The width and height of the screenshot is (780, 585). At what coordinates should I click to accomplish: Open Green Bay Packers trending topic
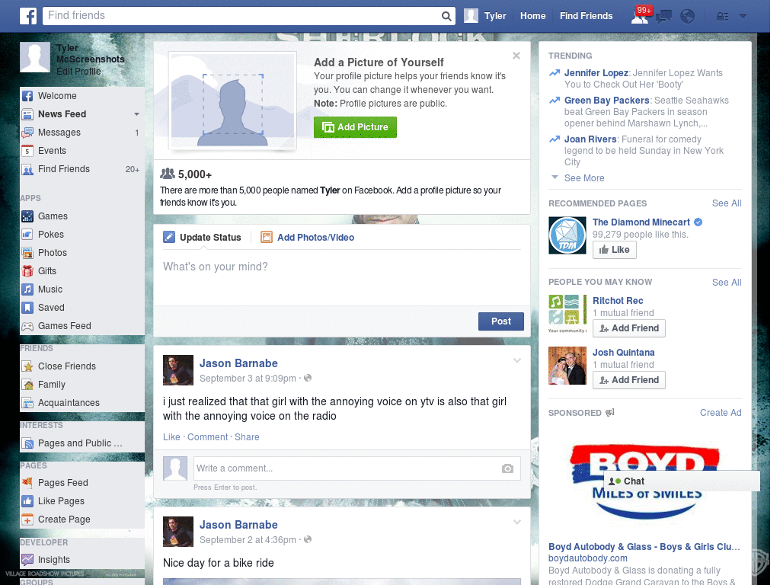click(606, 101)
